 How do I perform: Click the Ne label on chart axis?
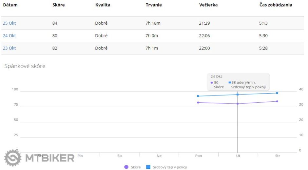click(159, 156)
